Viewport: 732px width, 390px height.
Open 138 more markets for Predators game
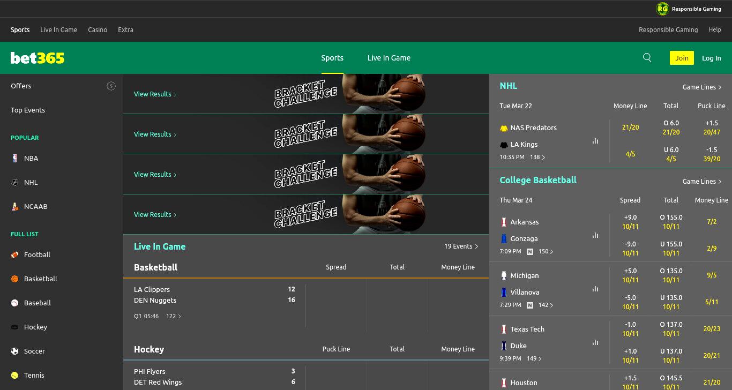(537, 157)
